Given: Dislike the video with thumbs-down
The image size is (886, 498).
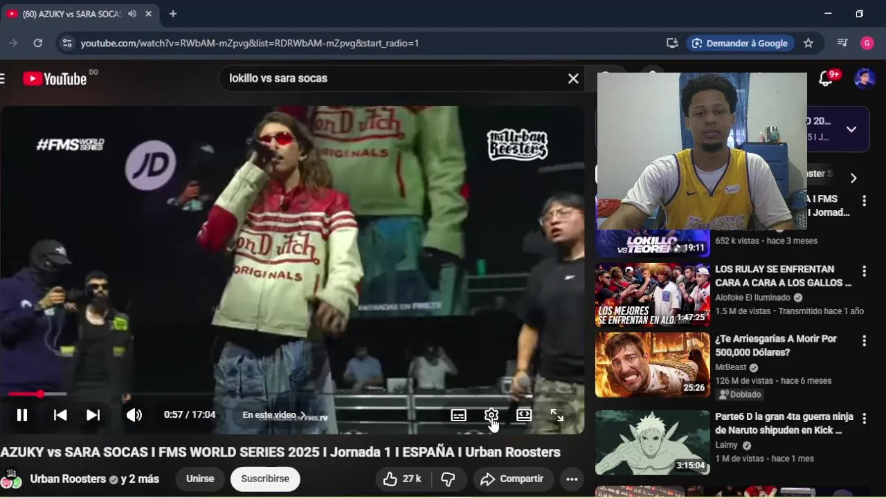Looking at the screenshot, I should click(449, 479).
